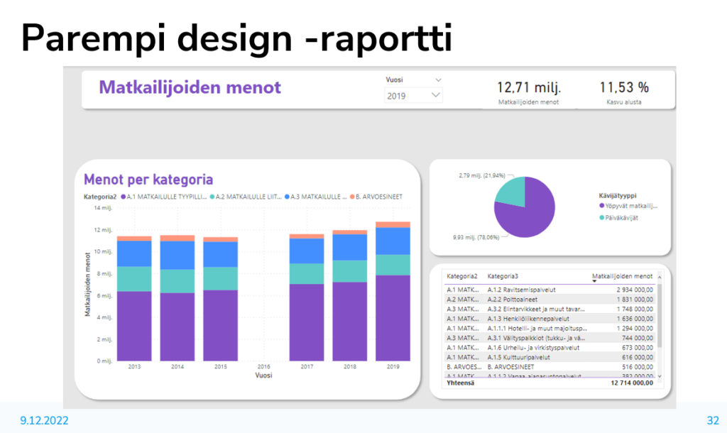
Task: Expand the Vuosi slicer header chevron
Action: tap(438, 80)
